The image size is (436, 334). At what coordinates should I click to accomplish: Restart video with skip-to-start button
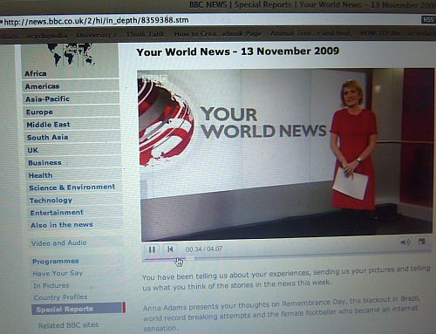[170, 249]
